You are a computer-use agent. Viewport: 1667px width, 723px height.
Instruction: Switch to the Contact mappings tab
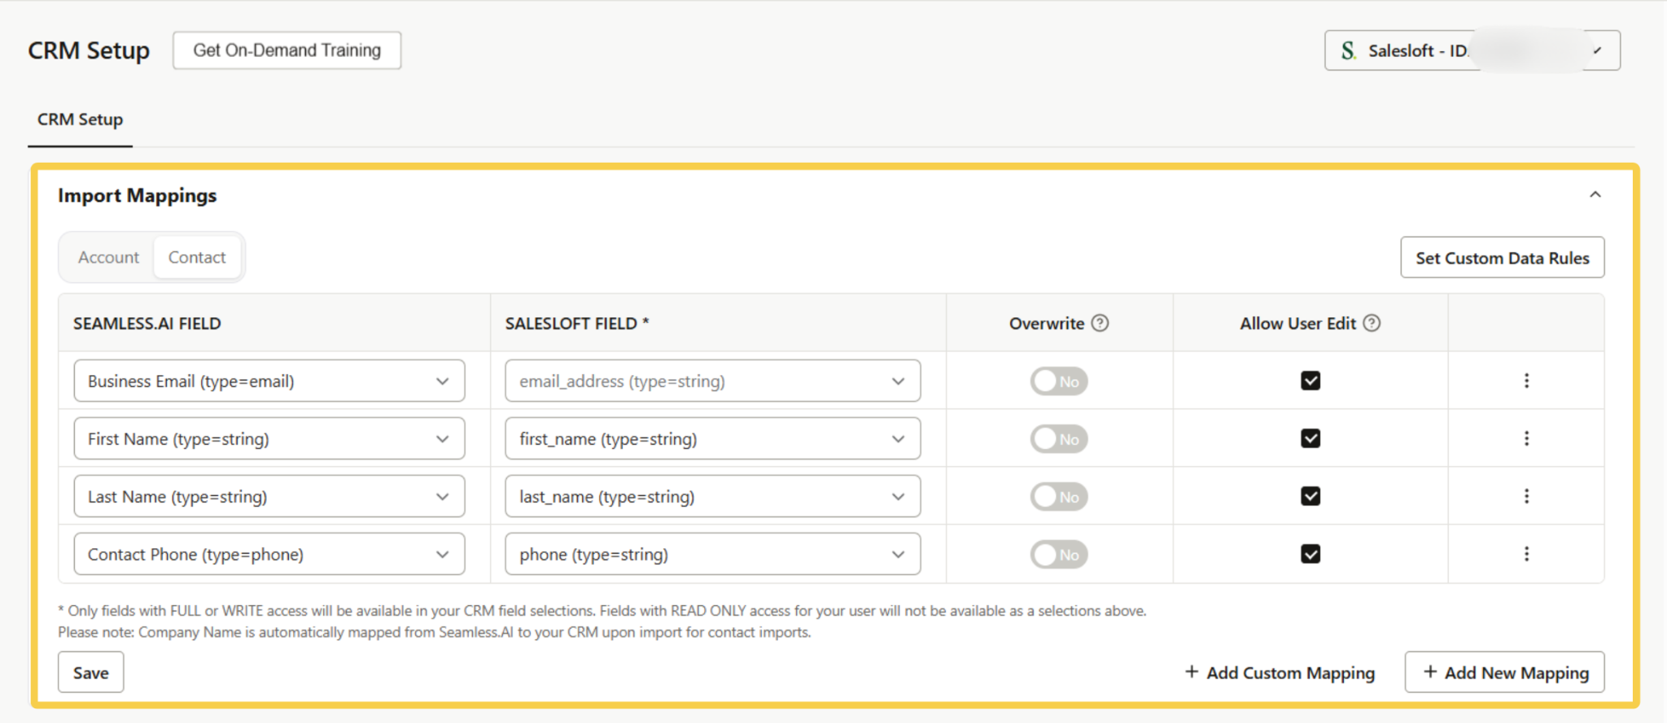(x=197, y=257)
